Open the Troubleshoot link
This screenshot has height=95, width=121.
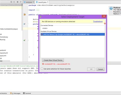[x=98, y=21]
